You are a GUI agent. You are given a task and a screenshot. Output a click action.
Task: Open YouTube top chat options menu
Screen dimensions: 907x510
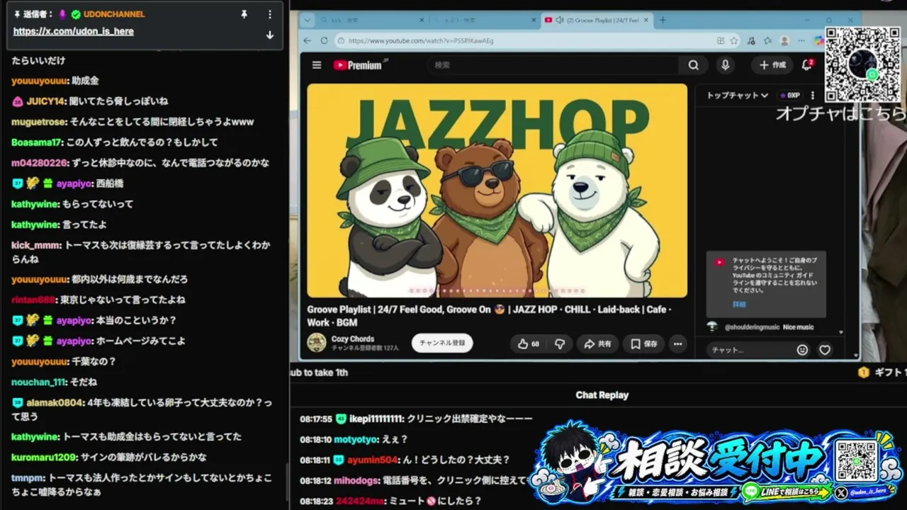[x=813, y=95]
